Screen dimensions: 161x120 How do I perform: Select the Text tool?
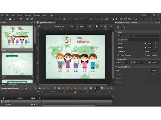98,19
